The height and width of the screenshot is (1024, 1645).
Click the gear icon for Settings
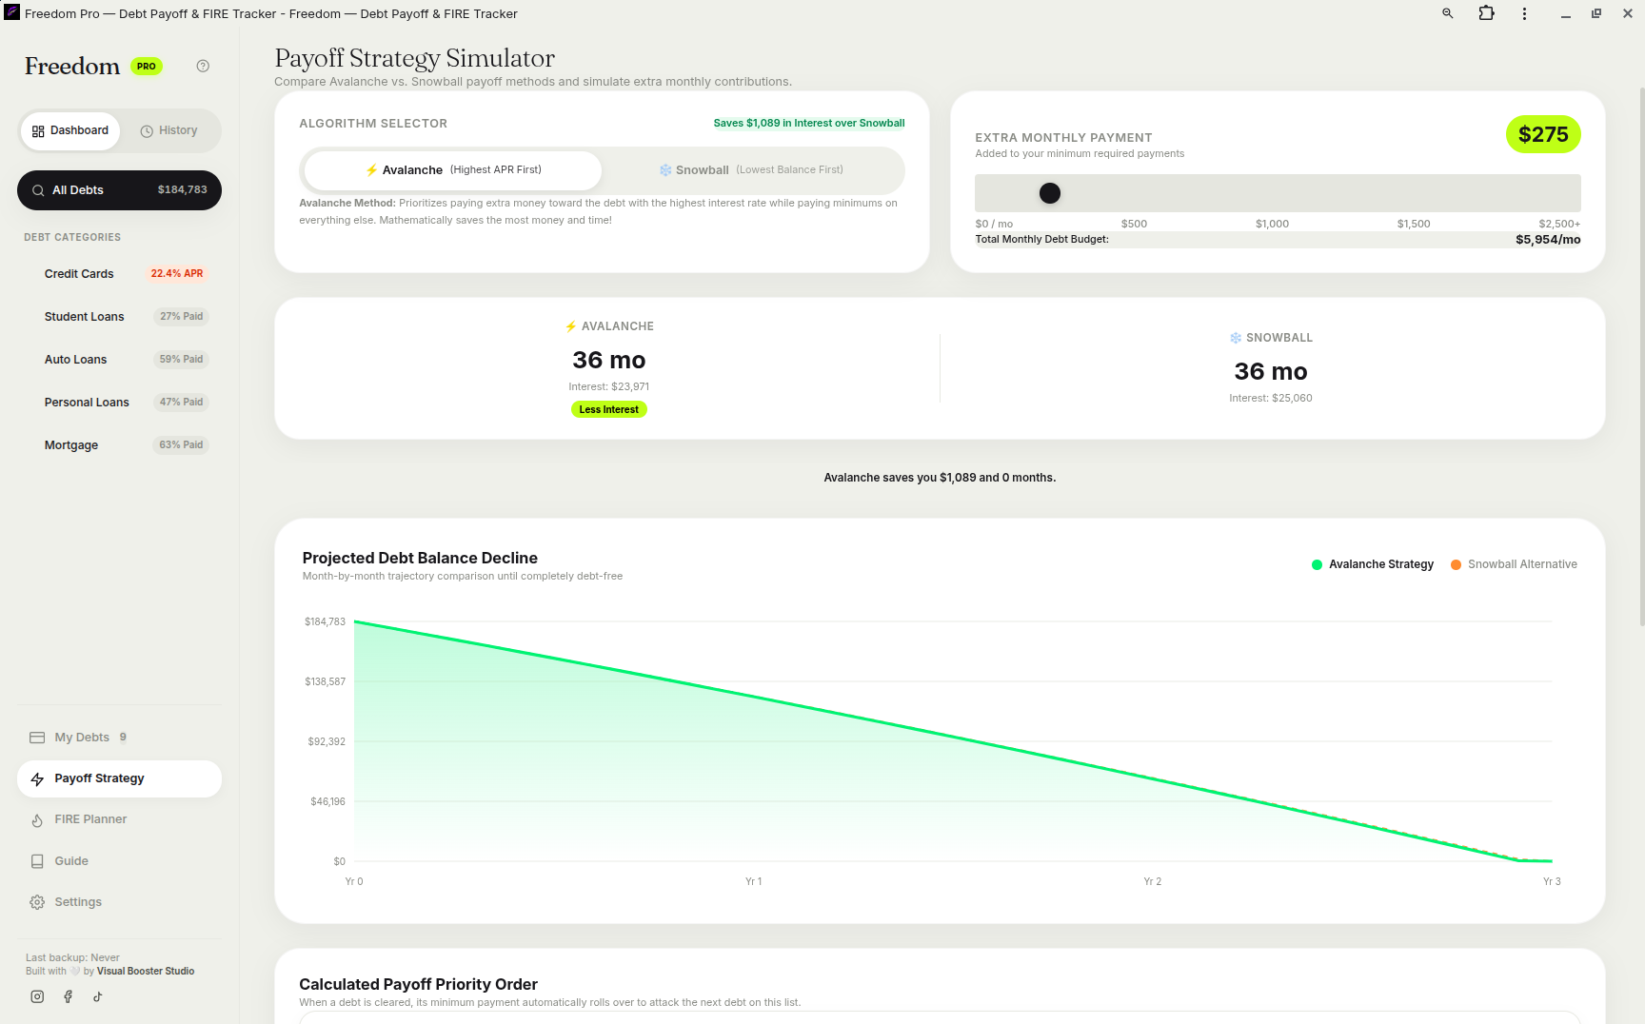coord(37,902)
